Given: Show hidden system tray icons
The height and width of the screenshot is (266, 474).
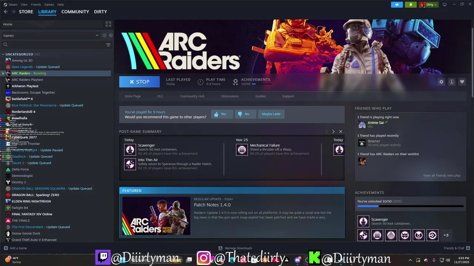Looking at the screenshot, I should [410, 260].
